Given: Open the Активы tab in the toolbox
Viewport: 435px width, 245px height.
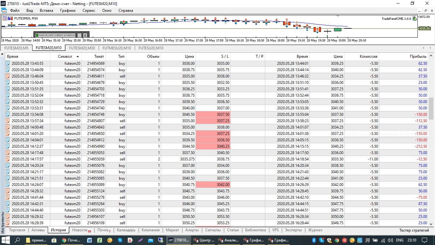Looking at the screenshot, I should tap(38, 230).
